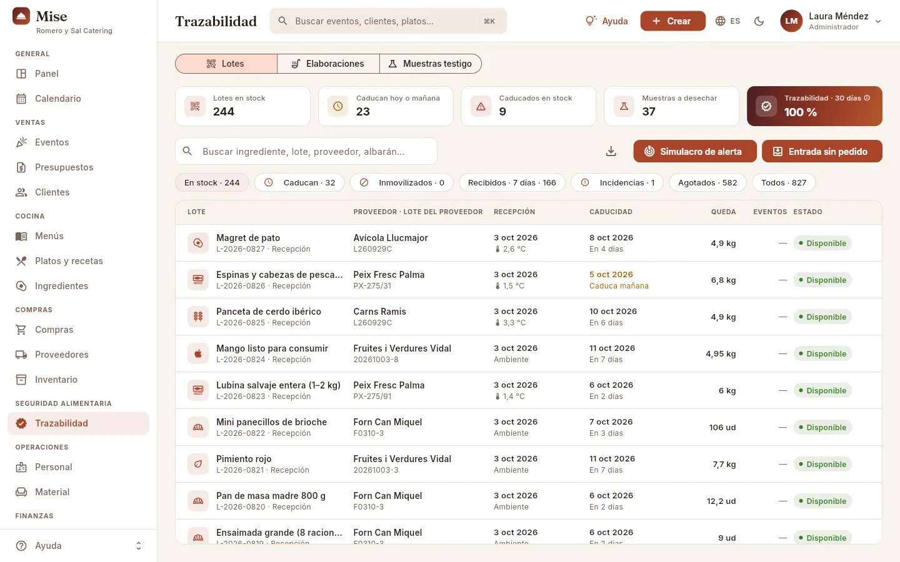Toggle dark mode moon icon

(759, 21)
